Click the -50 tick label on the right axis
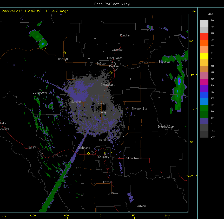 click(x=191, y=142)
